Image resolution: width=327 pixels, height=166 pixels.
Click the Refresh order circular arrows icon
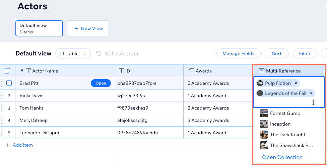click(x=99, y=54)
